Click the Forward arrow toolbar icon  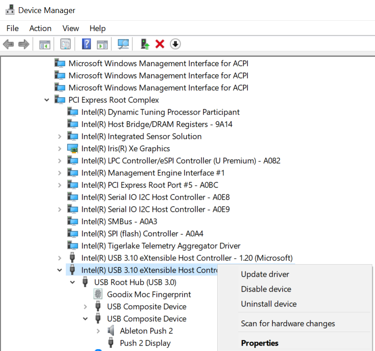point(23,44)
